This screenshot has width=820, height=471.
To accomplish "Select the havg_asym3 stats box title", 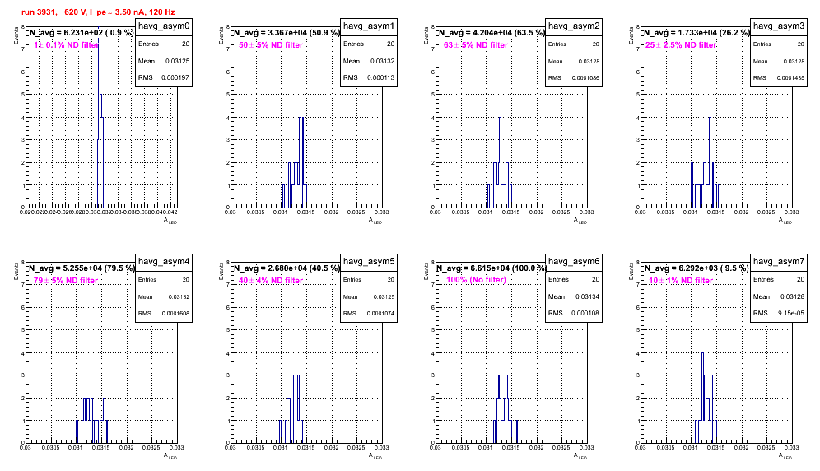I will 779,26.
